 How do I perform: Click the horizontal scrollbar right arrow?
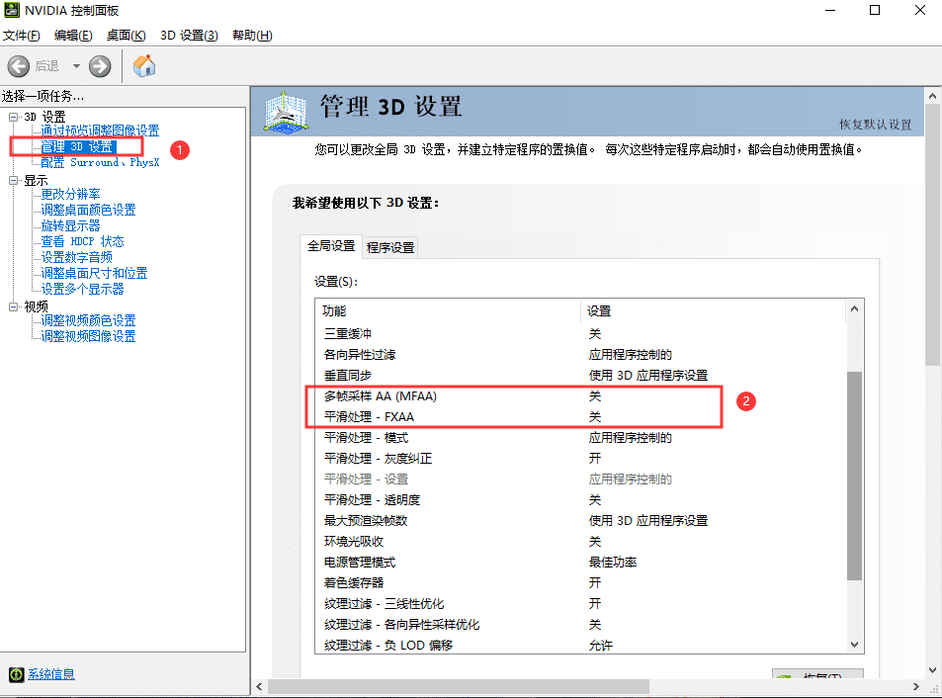[x=915, y=686]
